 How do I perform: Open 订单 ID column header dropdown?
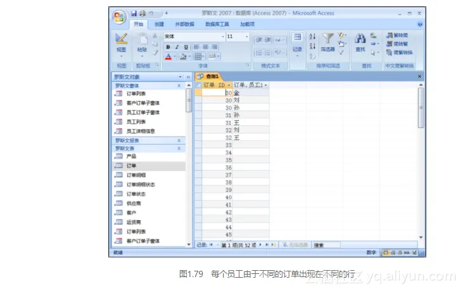pos(229,85)
